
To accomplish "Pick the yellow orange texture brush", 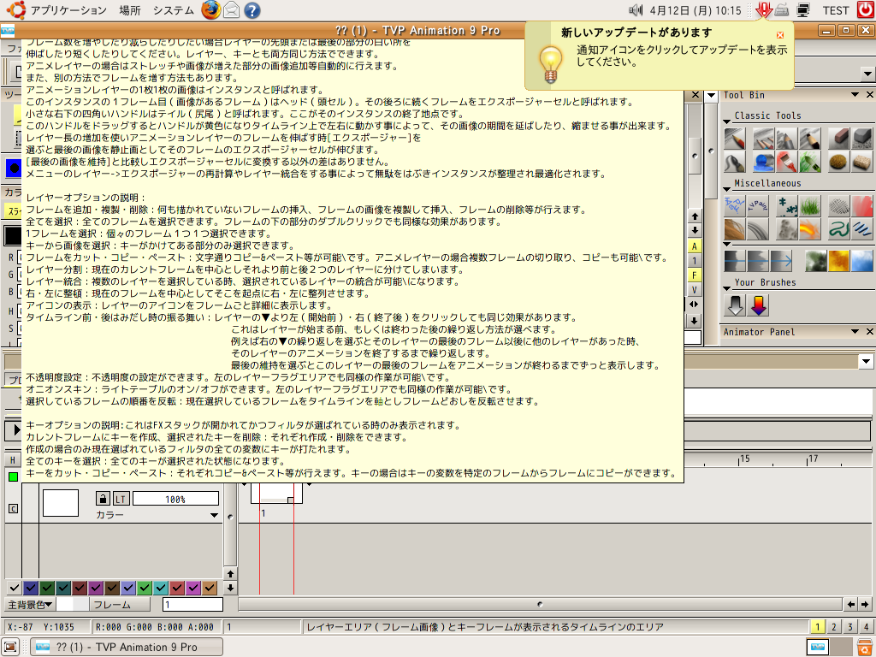I will [x=838, y=261].
